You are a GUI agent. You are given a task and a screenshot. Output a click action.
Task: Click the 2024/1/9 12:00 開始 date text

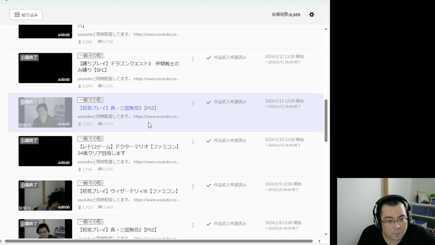(x=283, y=184)
